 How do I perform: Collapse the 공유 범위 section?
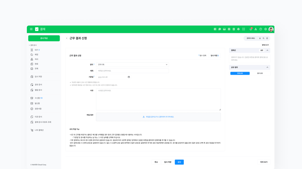pyautogui.click(x=267, y=67)
